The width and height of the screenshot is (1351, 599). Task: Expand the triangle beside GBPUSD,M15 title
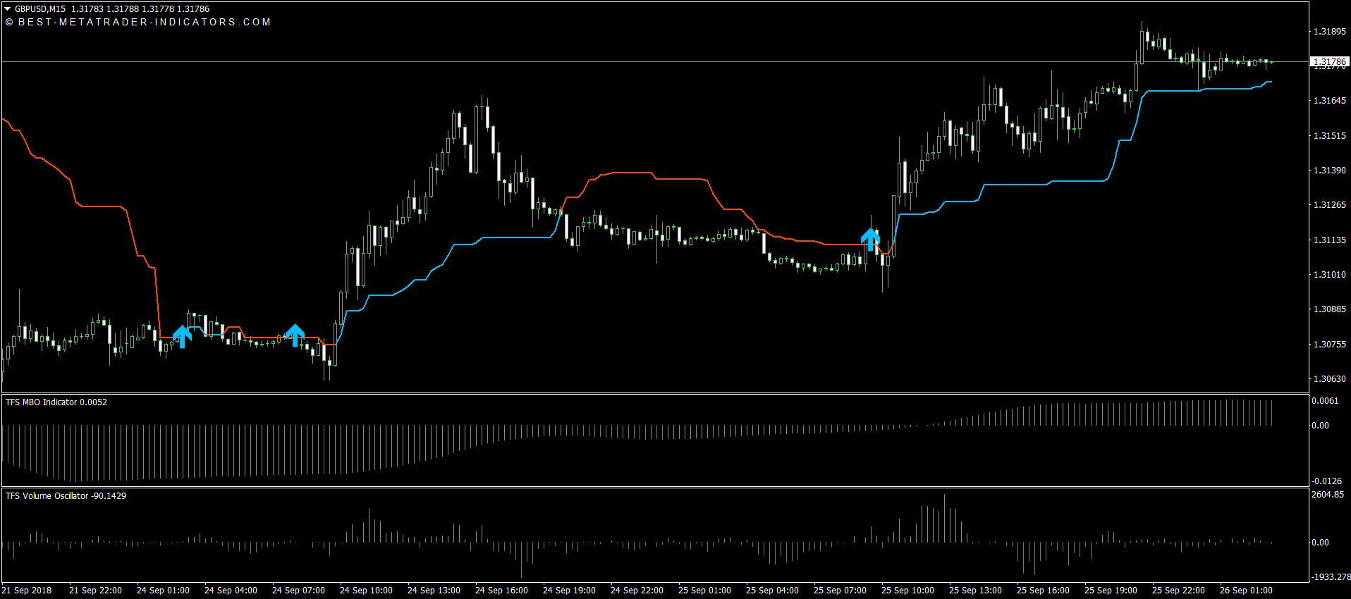(x=8, y=9)
